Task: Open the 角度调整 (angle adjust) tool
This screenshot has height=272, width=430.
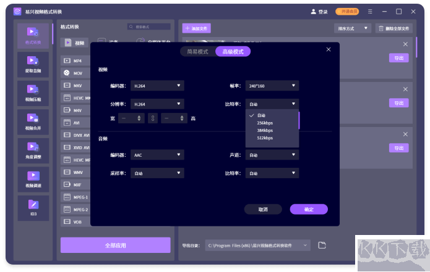Action: [33, 149]
